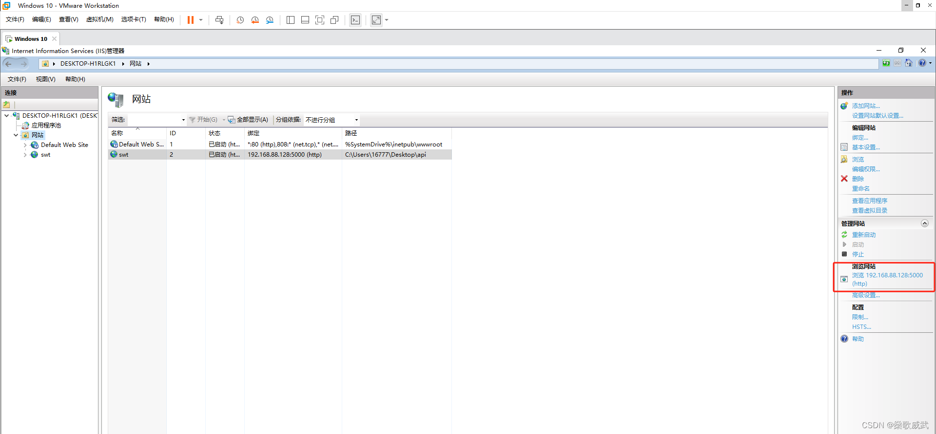Click DESKTOP-H1RLGK1 in the address breadcrumb

[x=88, y=64]
